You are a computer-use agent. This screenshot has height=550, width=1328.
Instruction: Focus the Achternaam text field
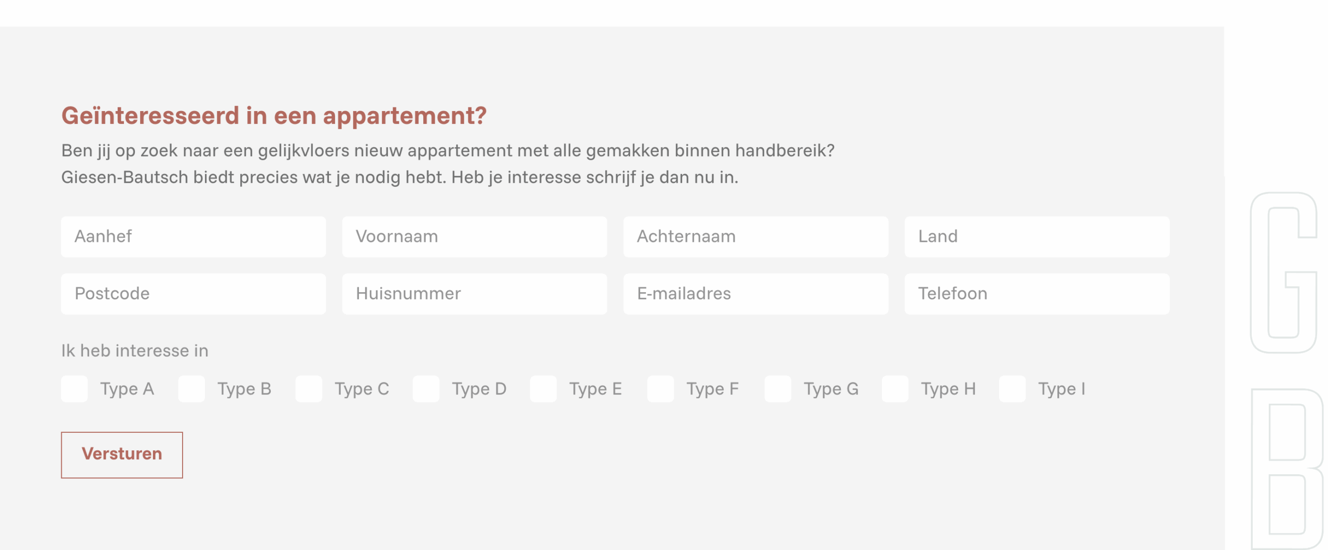756,237
